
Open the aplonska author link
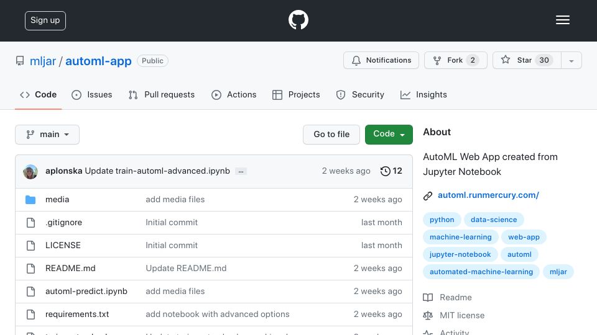click(63, 171)
